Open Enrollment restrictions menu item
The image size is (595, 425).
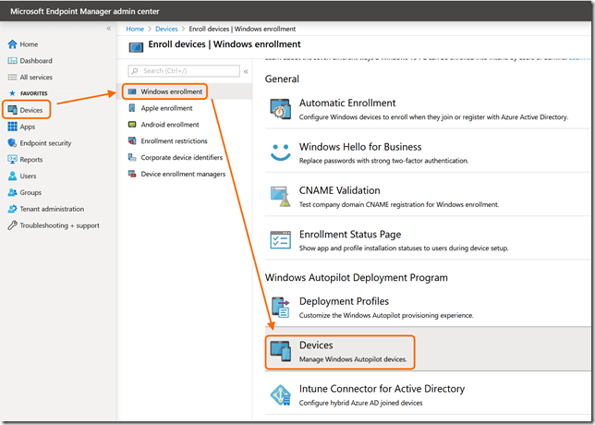174,141
